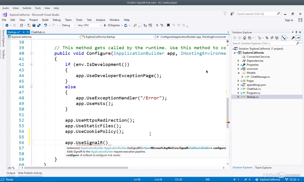Image resolution: width=304 pixels, height=182 pixels.
Task: Toggle pin on the Startup.cs tab
Action: pos(24,32)
